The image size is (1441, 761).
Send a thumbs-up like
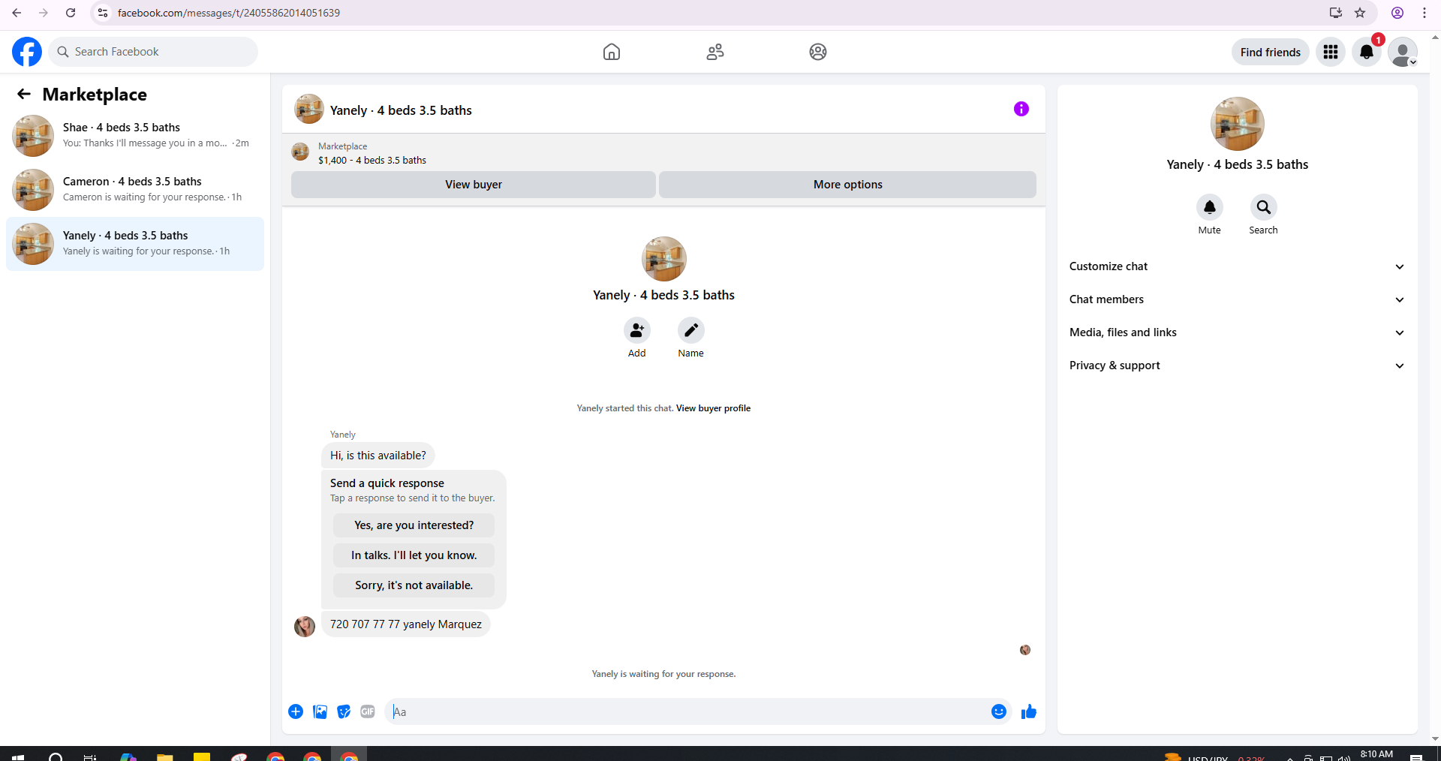[x=1028, y=711]
